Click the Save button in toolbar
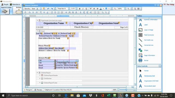175x98 pixels. 33,9
